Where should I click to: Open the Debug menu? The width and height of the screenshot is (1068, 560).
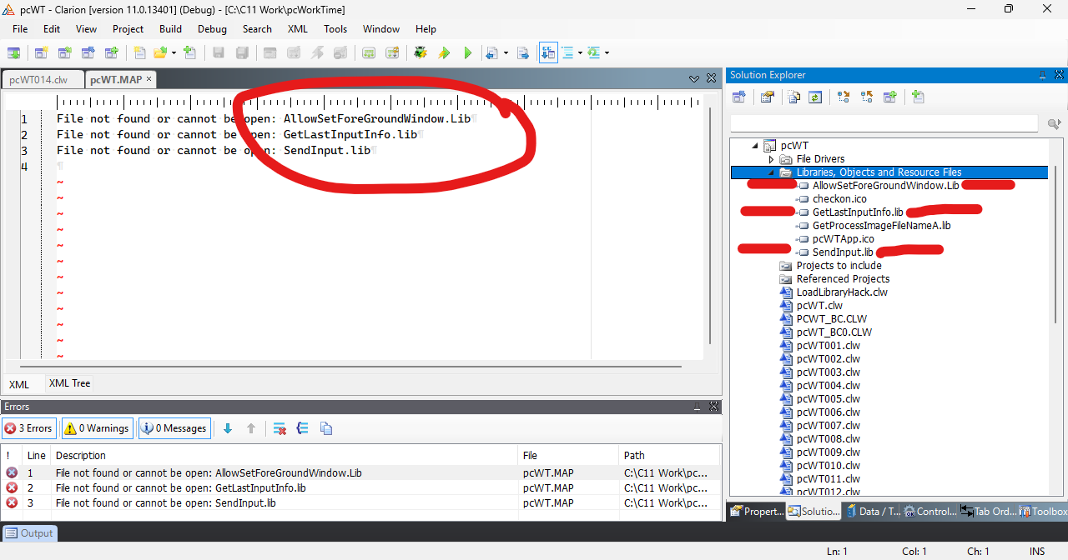coord(212,28)
